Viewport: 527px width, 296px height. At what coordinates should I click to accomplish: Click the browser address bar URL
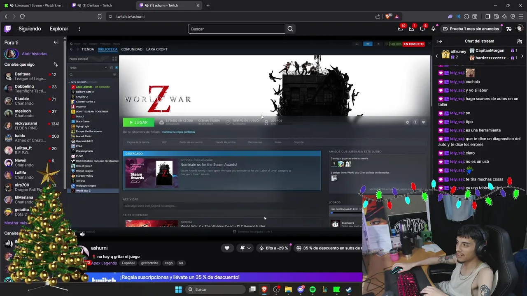pos(130,16)
